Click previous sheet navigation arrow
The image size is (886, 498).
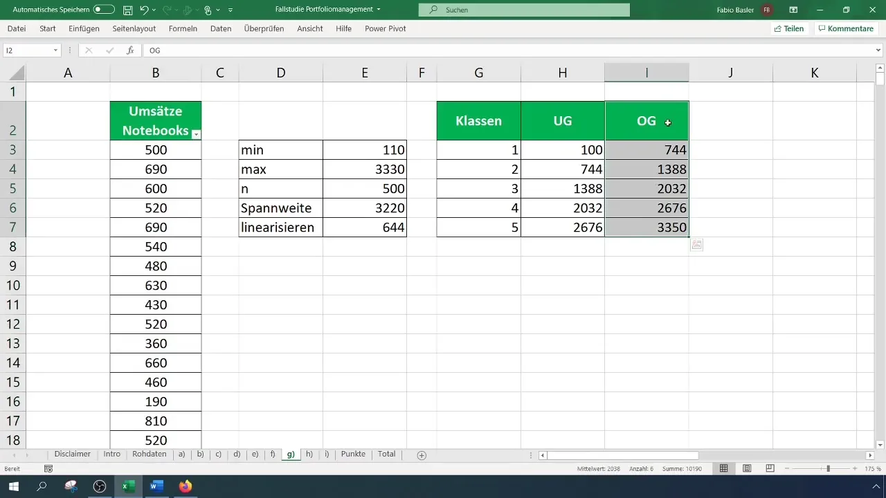(x=15, y=455)
